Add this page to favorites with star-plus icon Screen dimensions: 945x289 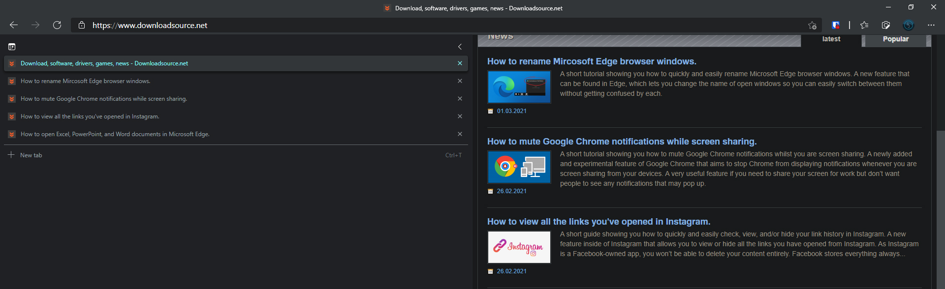(812, 25)
